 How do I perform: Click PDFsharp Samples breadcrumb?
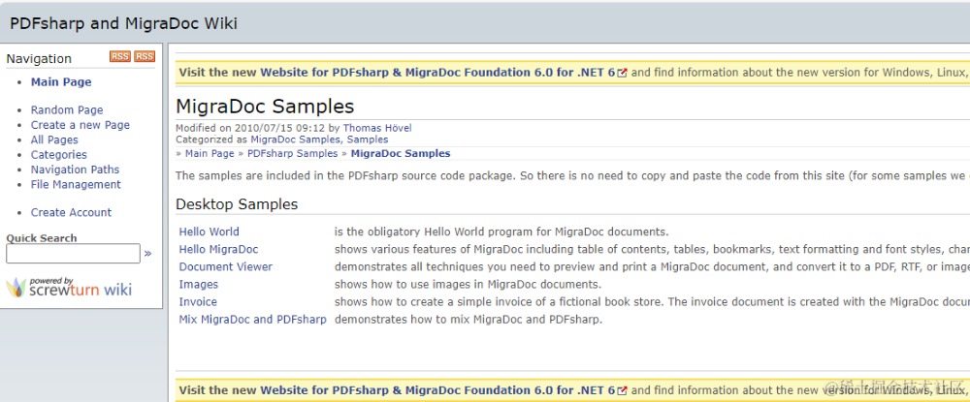293,153
